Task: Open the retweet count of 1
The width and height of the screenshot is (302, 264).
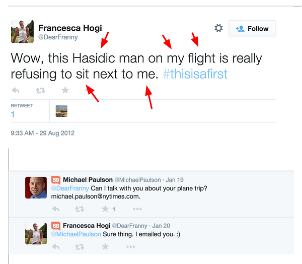Action: [13, 114]
